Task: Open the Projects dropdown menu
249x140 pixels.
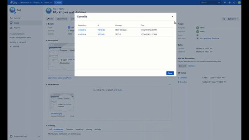Action: point(38,3)
